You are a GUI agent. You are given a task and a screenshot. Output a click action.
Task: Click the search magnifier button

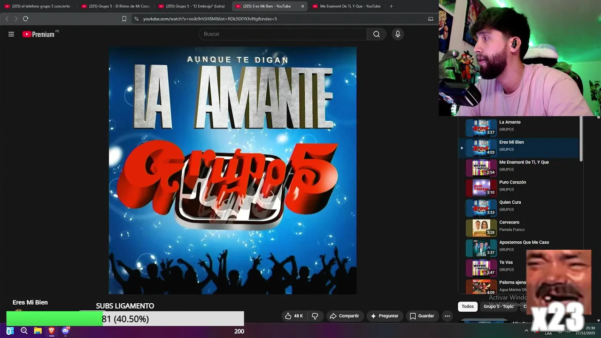377,34
